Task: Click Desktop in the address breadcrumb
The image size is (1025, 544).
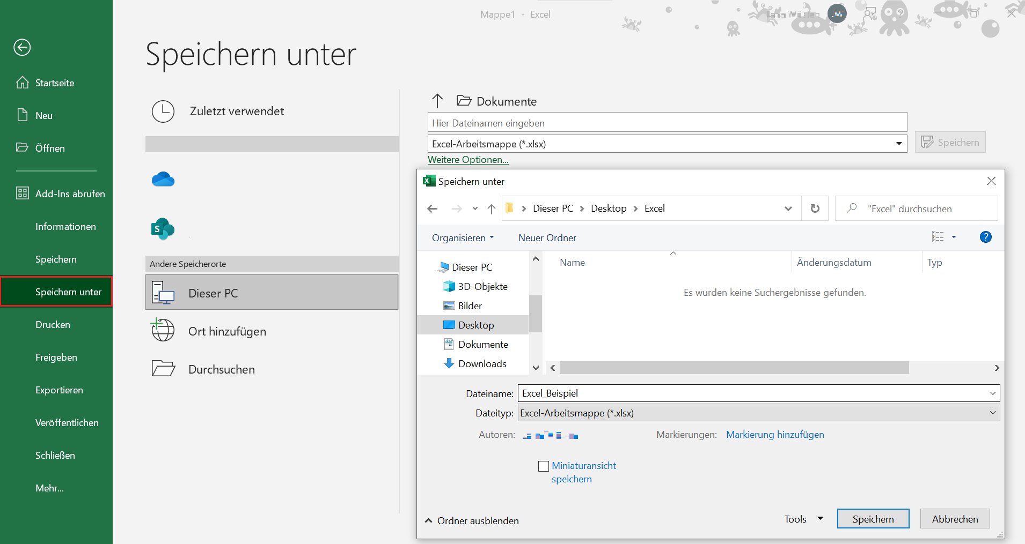Action: click(609, 208)
